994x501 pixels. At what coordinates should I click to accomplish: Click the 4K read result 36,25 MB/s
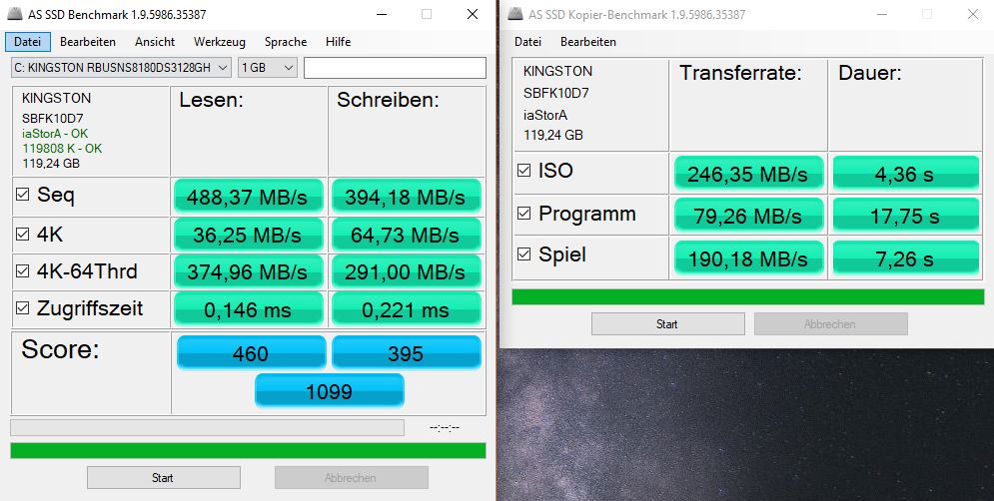[248, 235]
